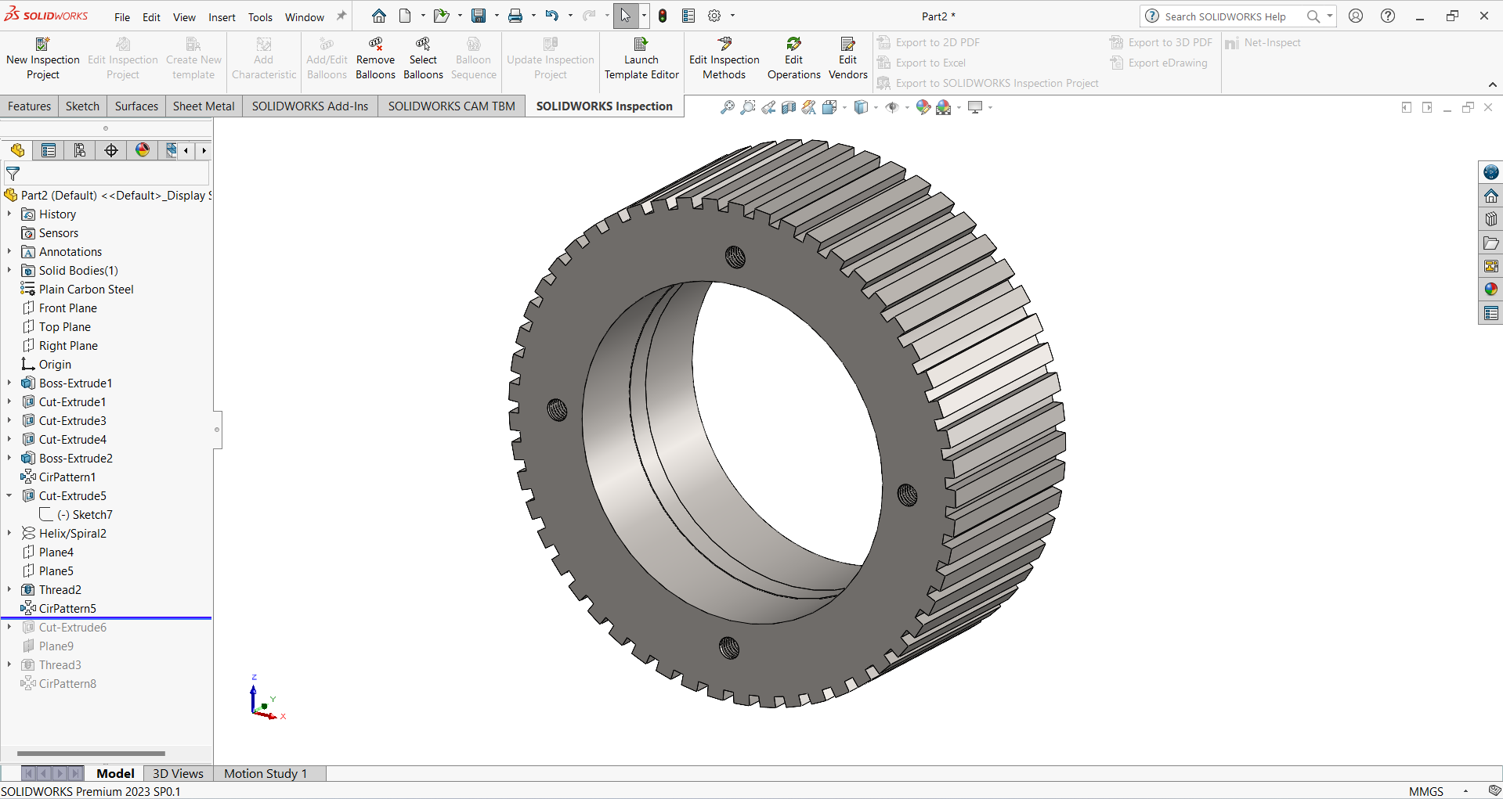This screenshot has width=1503, height=799.
Task: Pin the menu bar with pushpin
Action: tap(341, 16)
